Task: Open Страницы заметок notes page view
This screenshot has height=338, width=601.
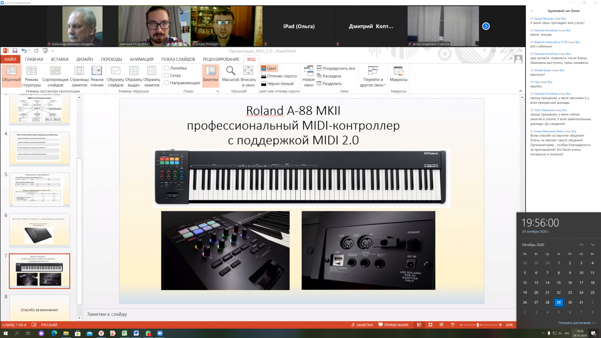Action: tap(79, 76)
